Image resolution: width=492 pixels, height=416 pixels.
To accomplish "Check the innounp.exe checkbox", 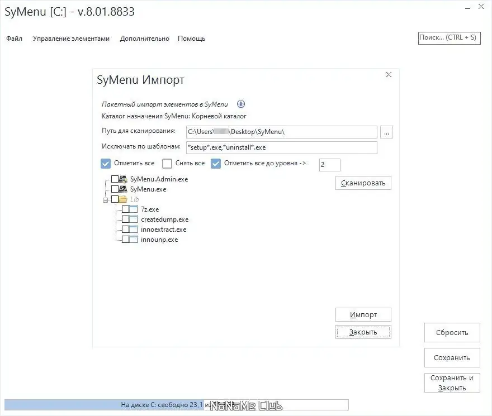I will (x=125, y=239).
